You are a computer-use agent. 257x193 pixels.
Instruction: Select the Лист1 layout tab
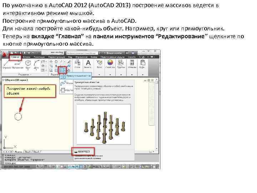click(27, 152)
